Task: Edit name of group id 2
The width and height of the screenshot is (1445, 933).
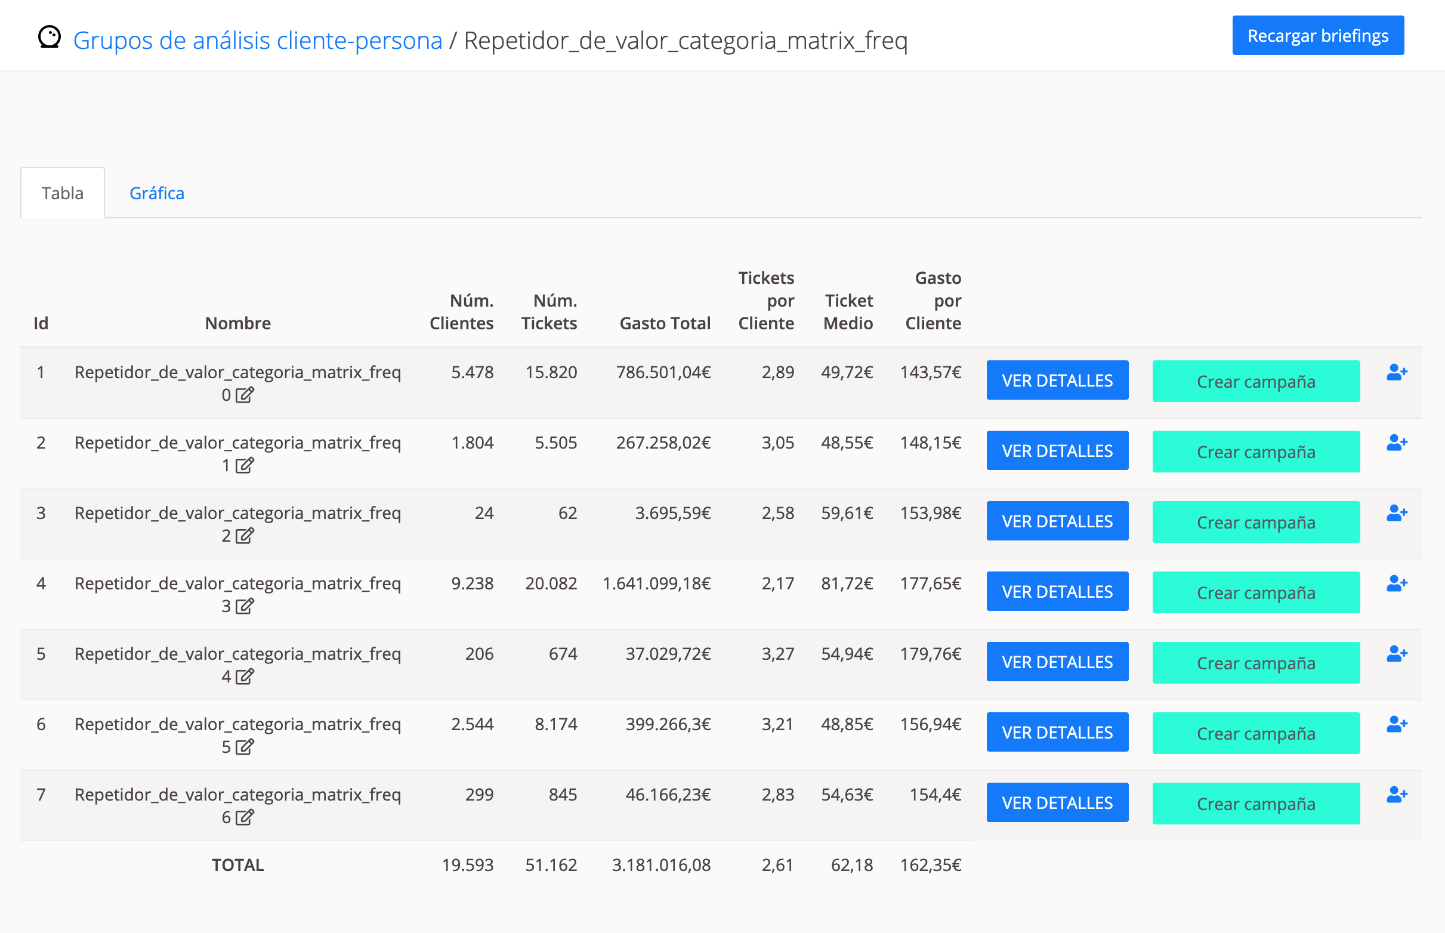Action: pyautogui.click(x=244, y=466)
